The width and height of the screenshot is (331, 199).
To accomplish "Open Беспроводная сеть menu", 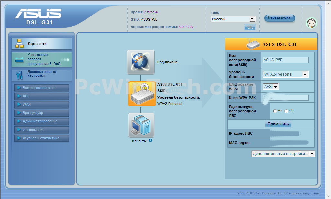I will [41, 88].
